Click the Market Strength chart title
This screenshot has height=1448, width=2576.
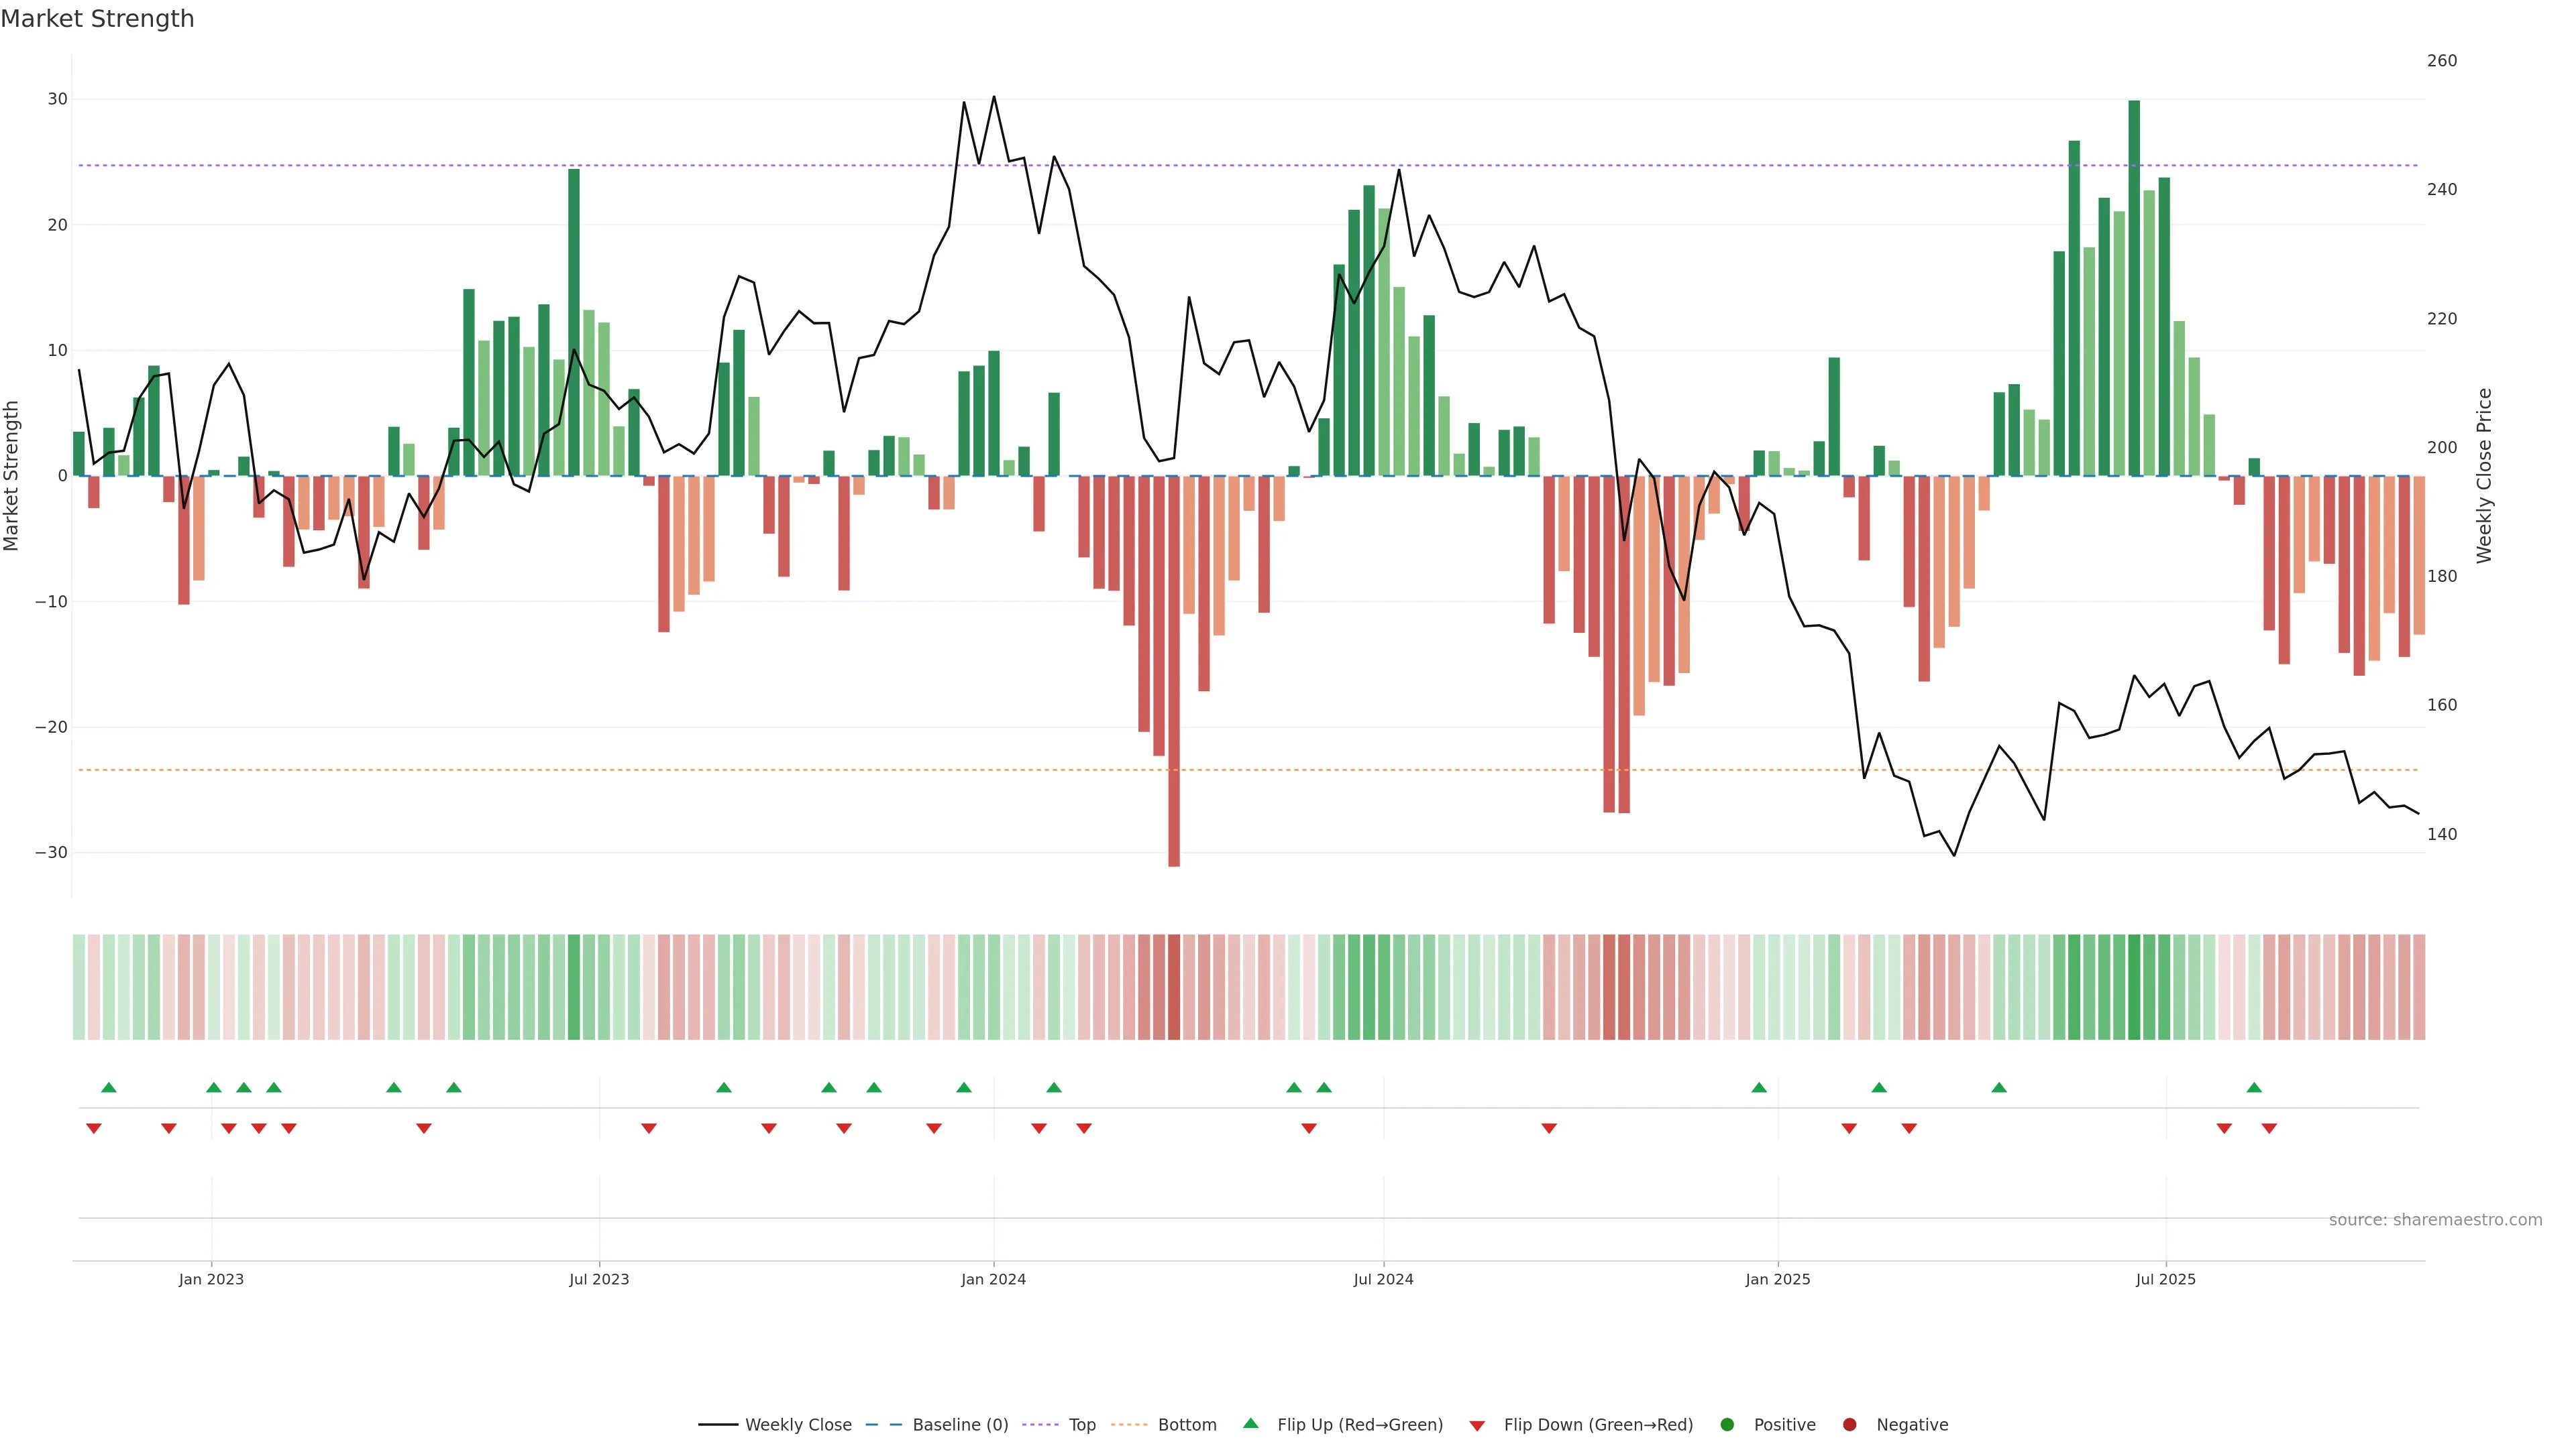click(x=97, y=19)
